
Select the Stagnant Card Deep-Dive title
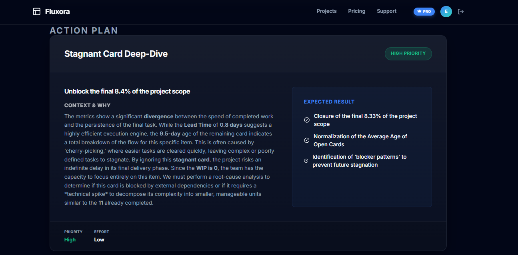116,54
